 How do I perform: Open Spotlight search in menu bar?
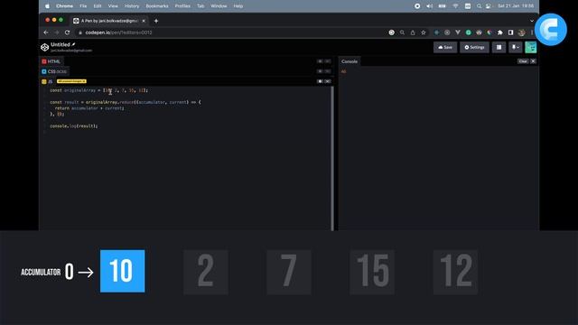(x=479, y=6)
